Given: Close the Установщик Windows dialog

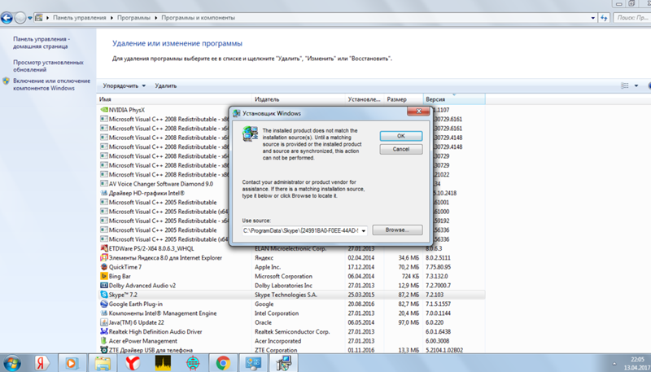Looking at the screenshot, I should (418, 112).
